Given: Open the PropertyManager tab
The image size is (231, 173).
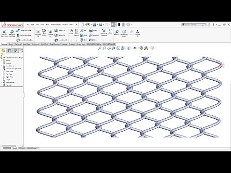Looking at the screenshot, I should click(x=10, y=51).
